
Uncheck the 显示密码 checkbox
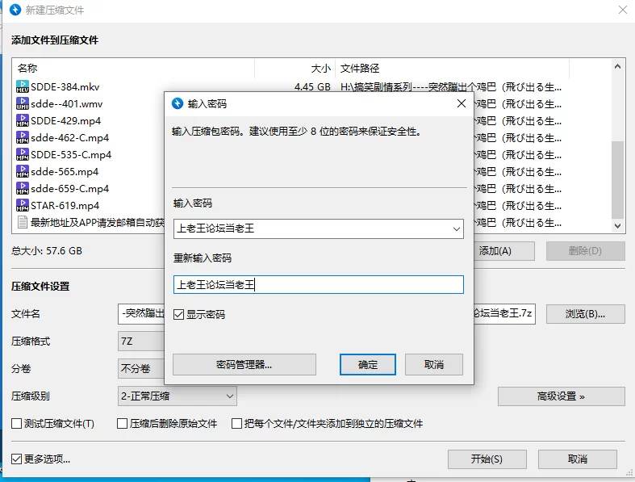point(178,315)
